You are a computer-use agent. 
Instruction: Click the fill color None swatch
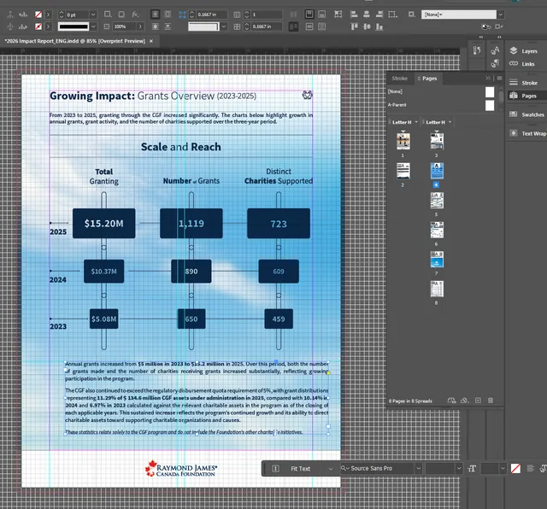click(38, 15)
